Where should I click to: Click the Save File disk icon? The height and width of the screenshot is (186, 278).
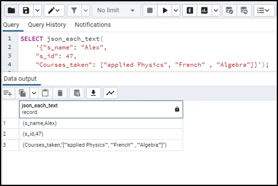point(26,10)
